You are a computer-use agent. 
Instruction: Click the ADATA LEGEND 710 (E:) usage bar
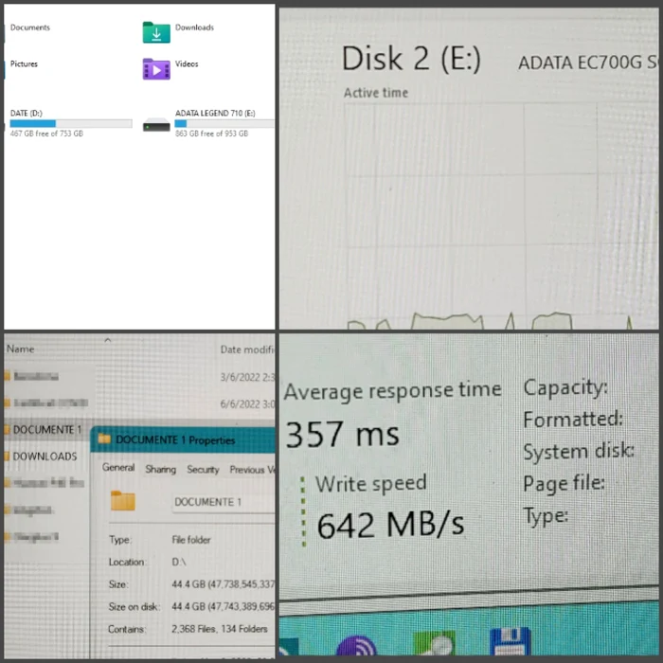pos(224,123)
